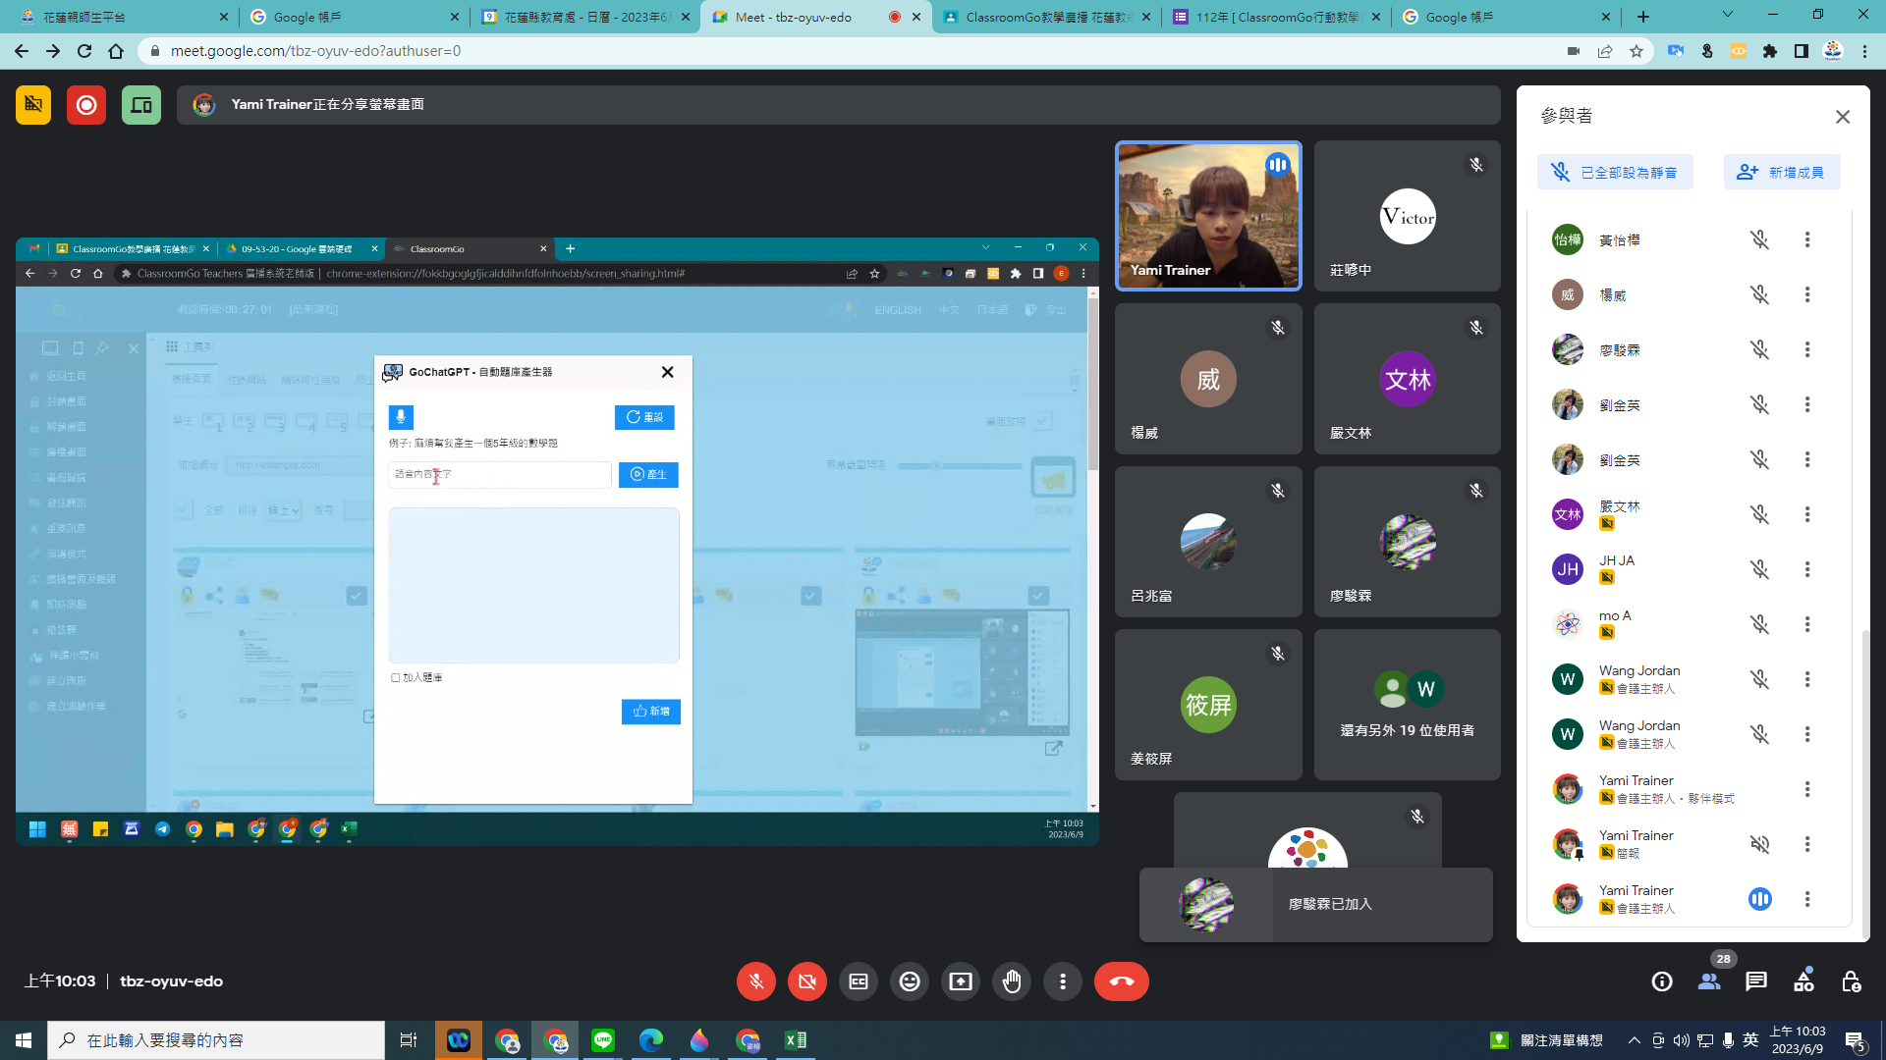Open emoji reactions in Meet

click(909, 981)
